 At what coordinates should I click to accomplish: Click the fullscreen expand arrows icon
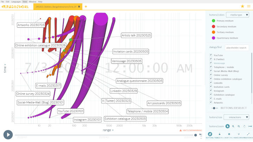248,134
